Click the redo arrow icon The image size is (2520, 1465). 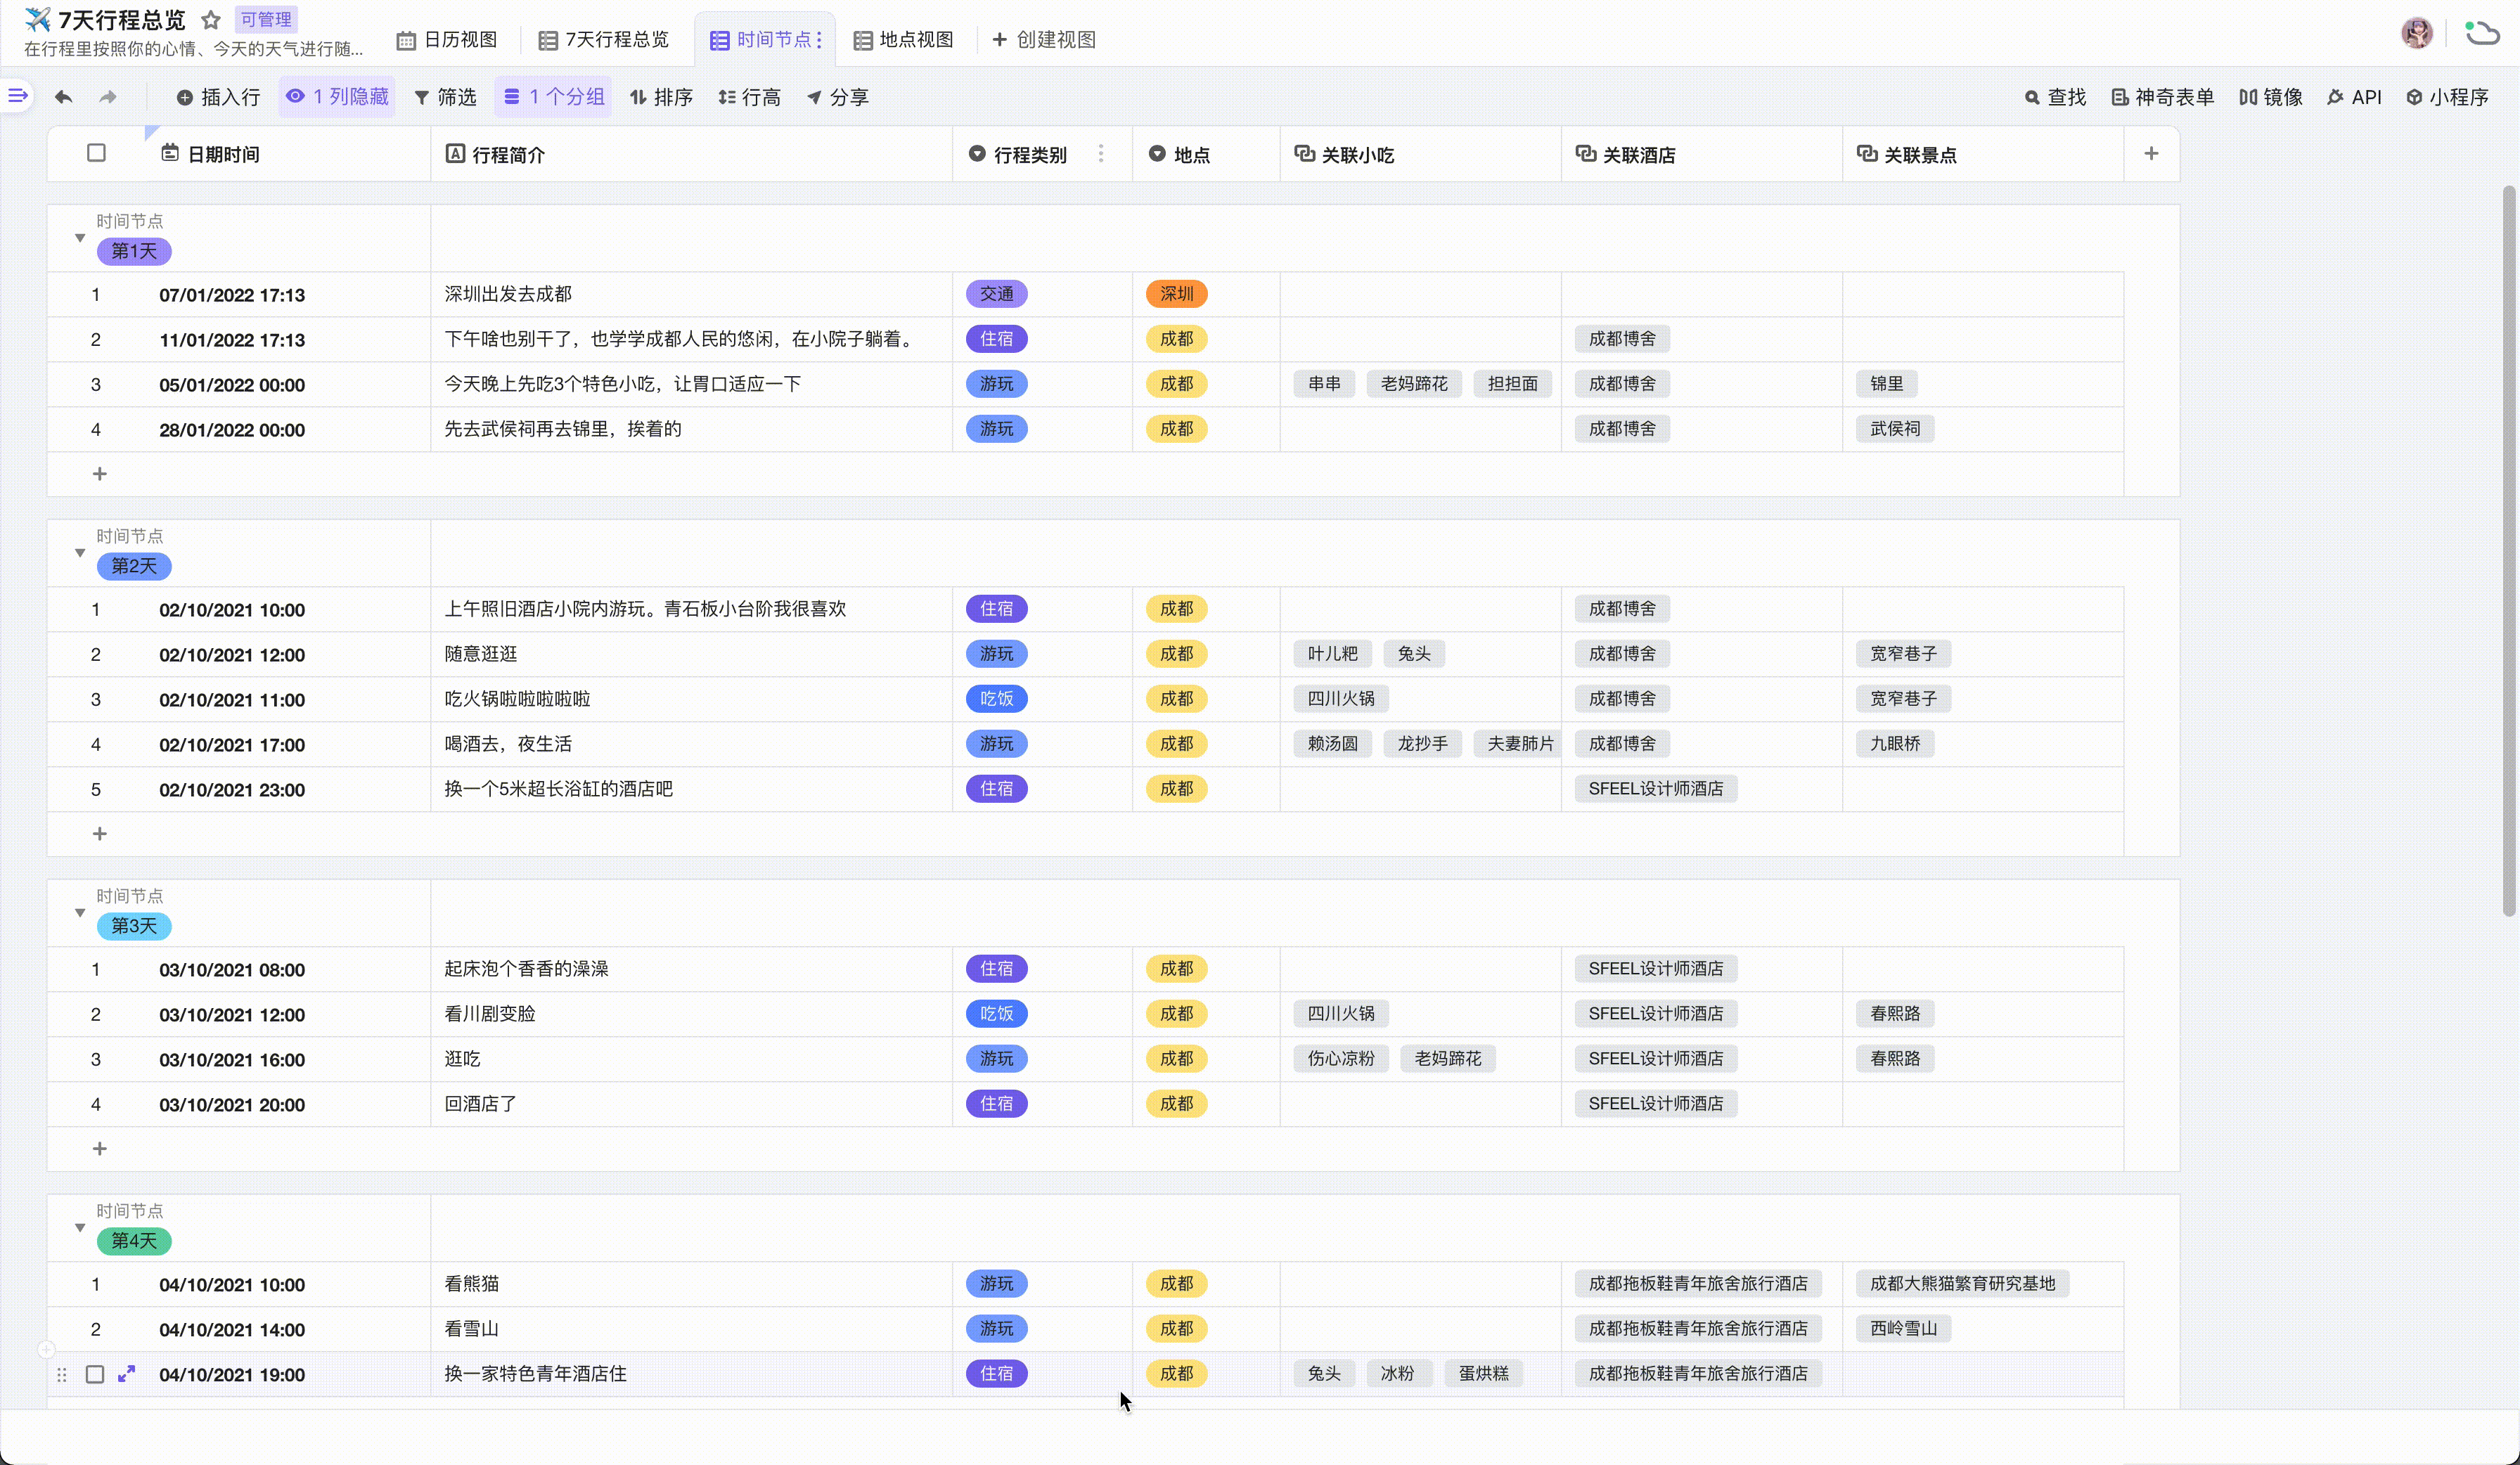click(x=108, y=97)
